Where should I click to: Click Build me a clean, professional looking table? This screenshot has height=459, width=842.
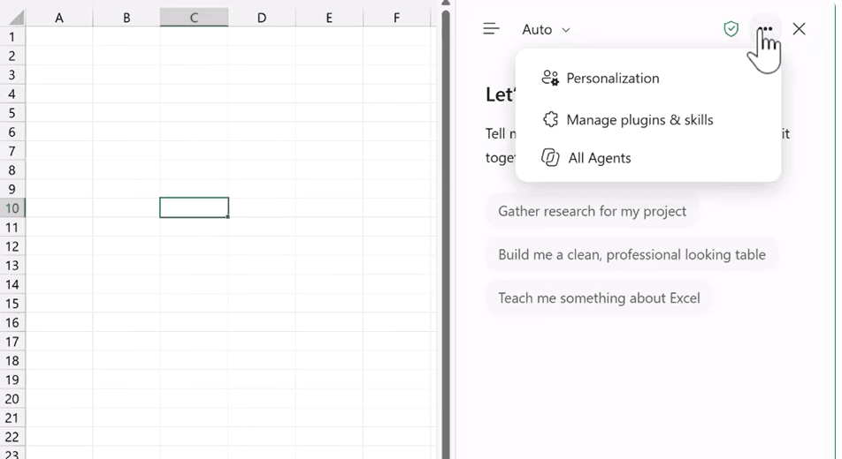click(631, 255)
